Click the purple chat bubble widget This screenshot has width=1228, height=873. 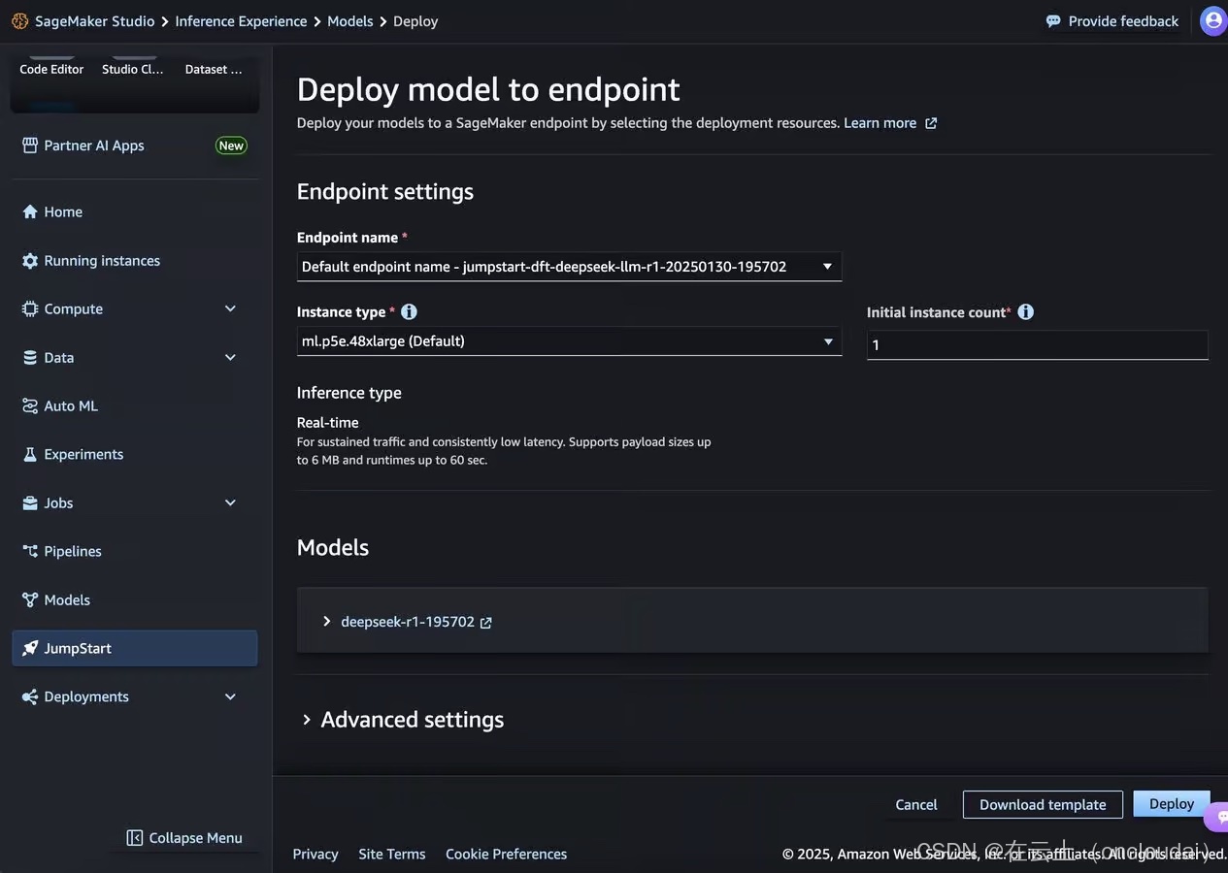click(1217, 818)
